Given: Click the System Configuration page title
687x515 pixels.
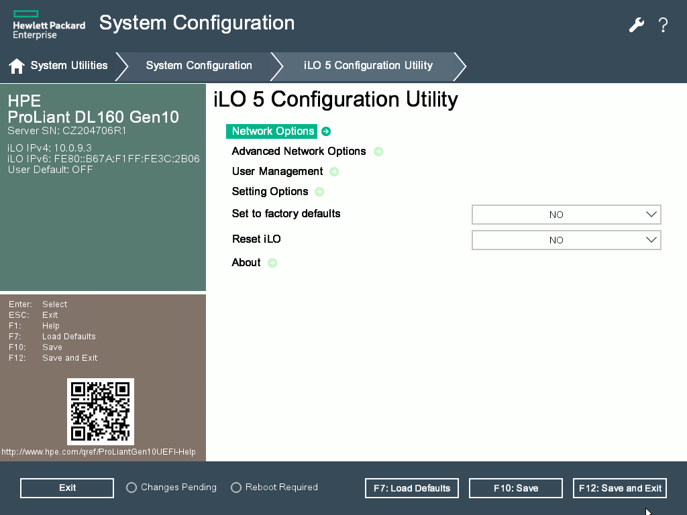Looking at the screenshot, I should point(197,23).
